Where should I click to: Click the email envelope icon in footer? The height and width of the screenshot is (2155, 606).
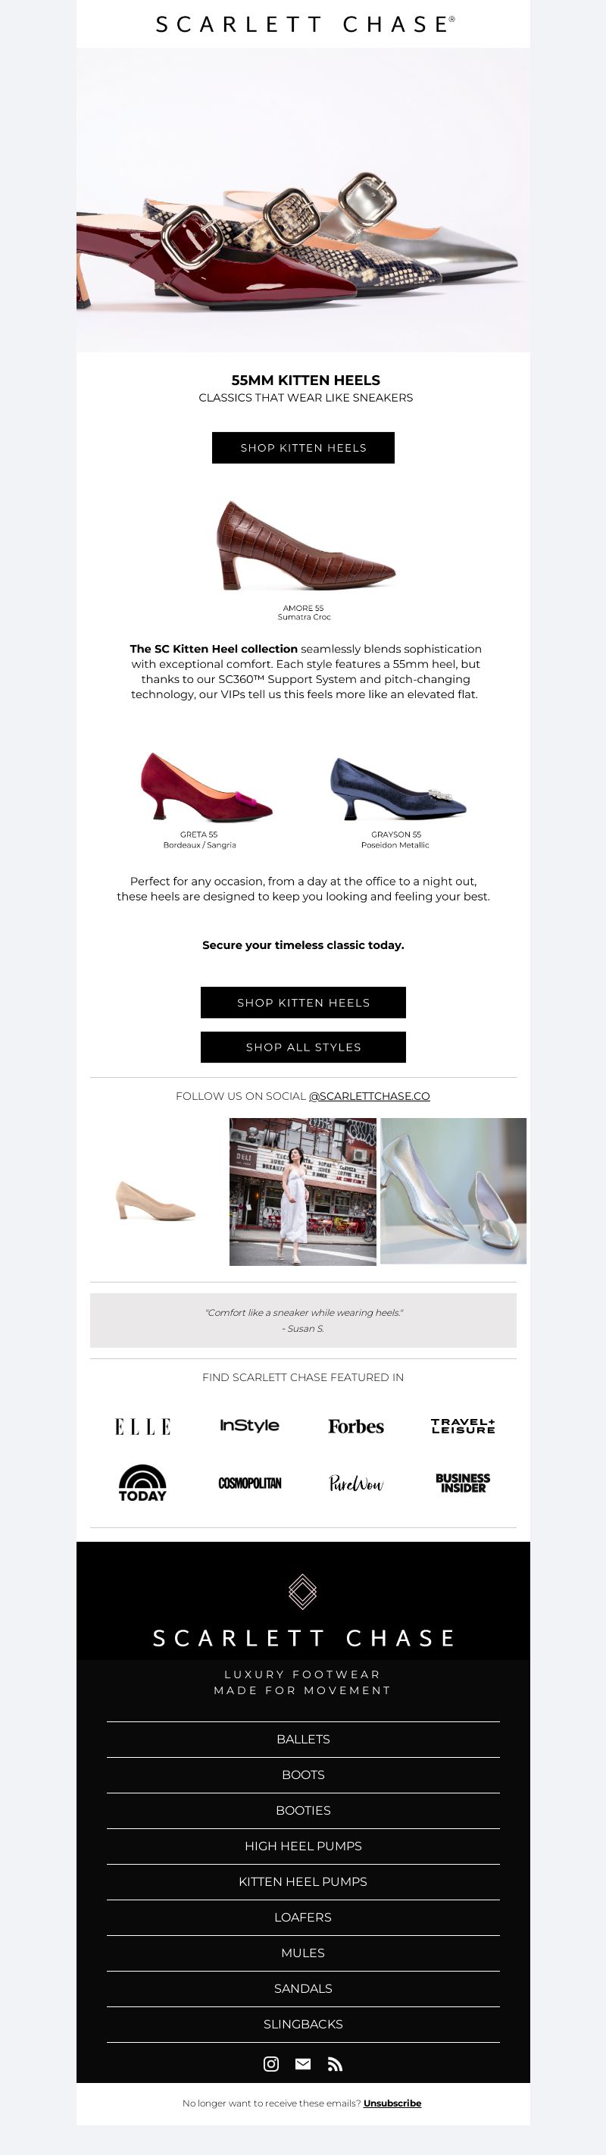302,2064
